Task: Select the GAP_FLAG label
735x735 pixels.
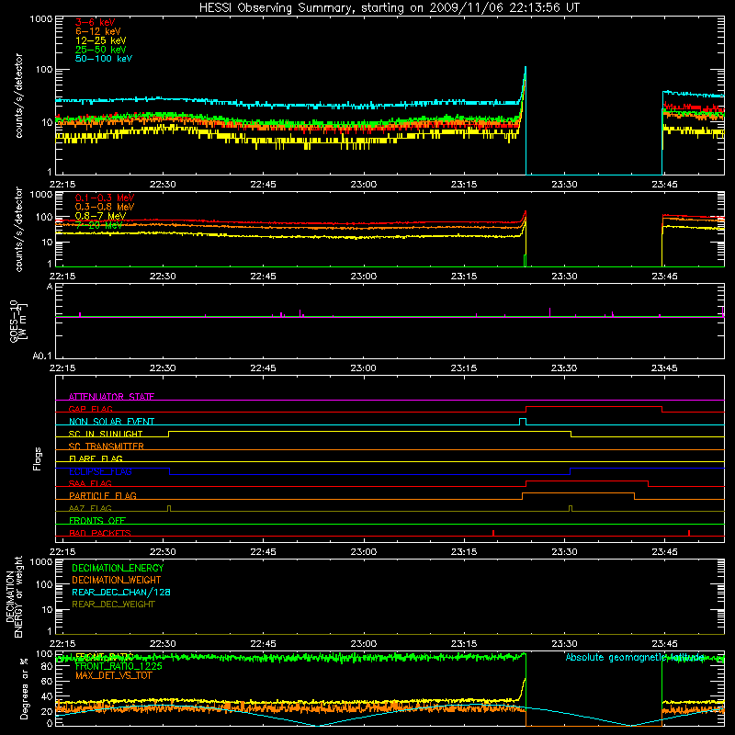Action: click(x=90, y=409)
